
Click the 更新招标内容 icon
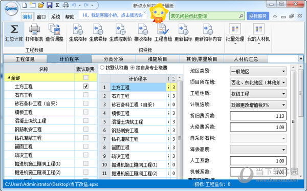[208, 29]
